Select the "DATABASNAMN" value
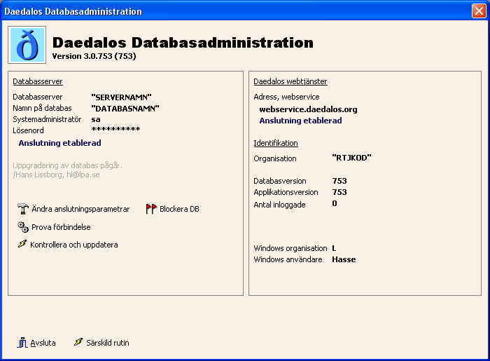The image size is (490, 361). (125, 109)
